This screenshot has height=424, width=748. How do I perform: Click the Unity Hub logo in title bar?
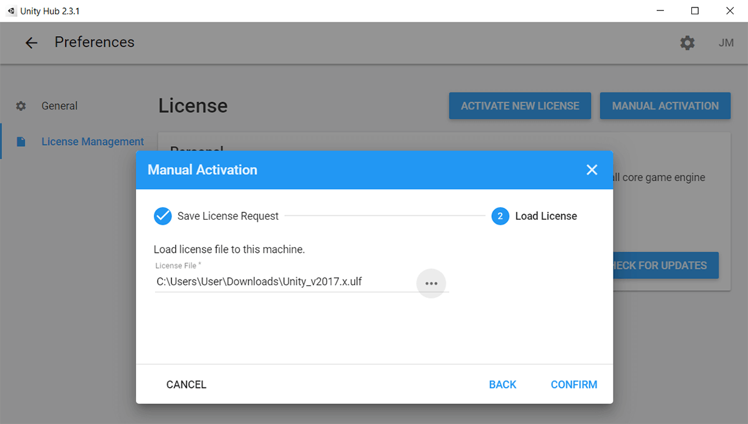11,11
